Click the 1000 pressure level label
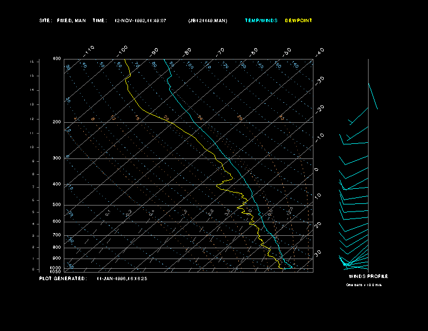The height and width of the screenshot is (331, 428). tap(56, 268)
